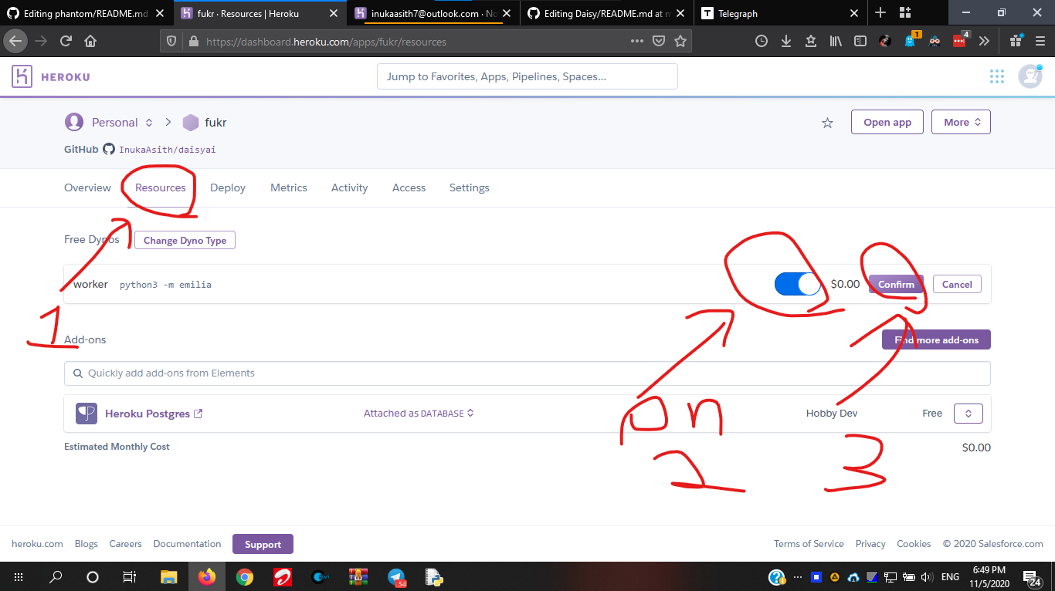
Task: Click the Change Dyno Type button
Action: point(185,240)
